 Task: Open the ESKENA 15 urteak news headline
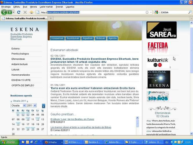[94, 60]
